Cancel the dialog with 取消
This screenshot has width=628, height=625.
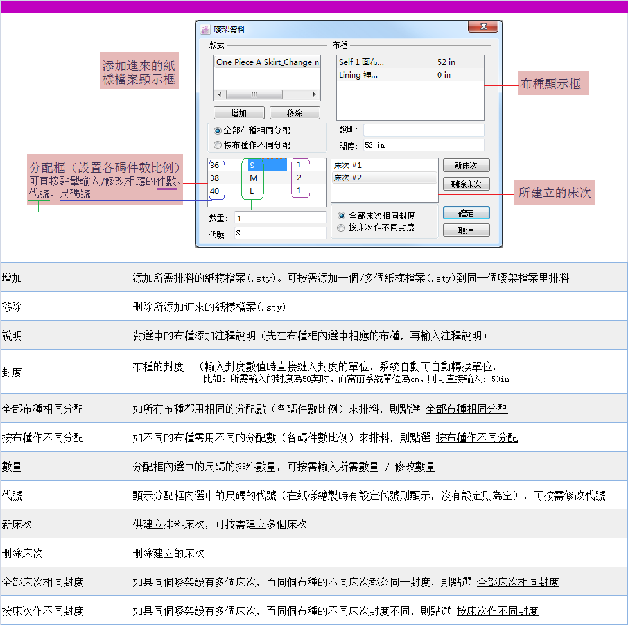[x=466, y=230]
